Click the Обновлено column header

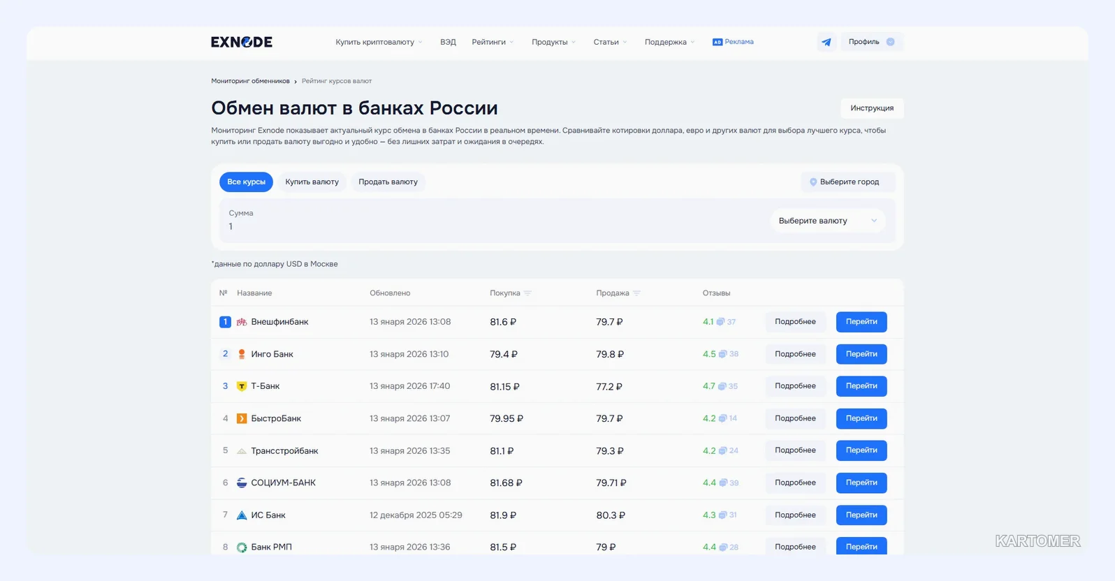pyautogui.click(x=390, y=293)
